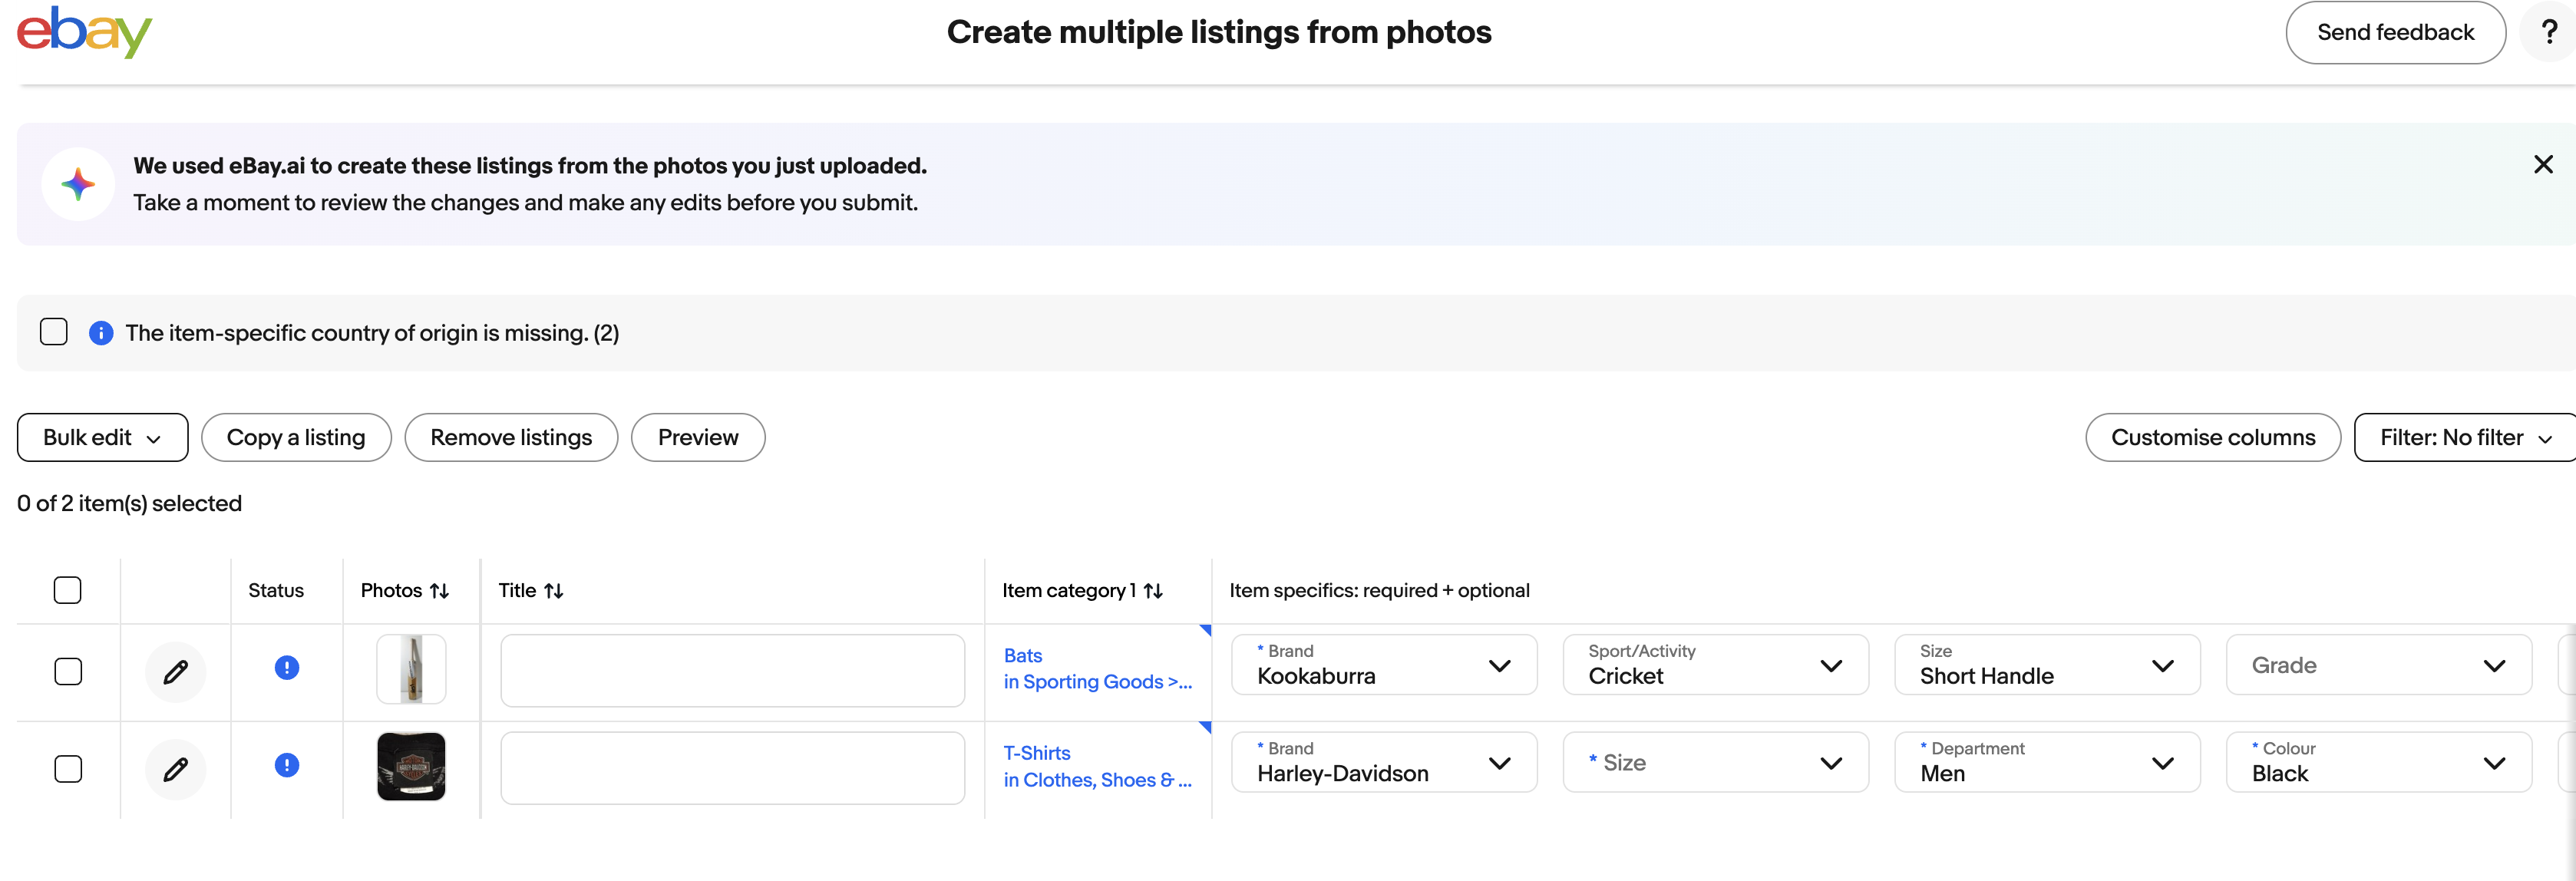Expand the Brand Kookaburra dropdown
2576x881 pixels.
pyautogui.click(x=1384, y=665)
